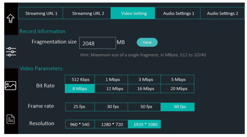Open the upload/streaming arrow icon in sidebar
The image size is (247, 137).
(x=10, y=19)
